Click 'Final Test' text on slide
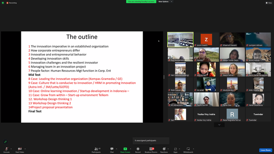 (35, 111)
